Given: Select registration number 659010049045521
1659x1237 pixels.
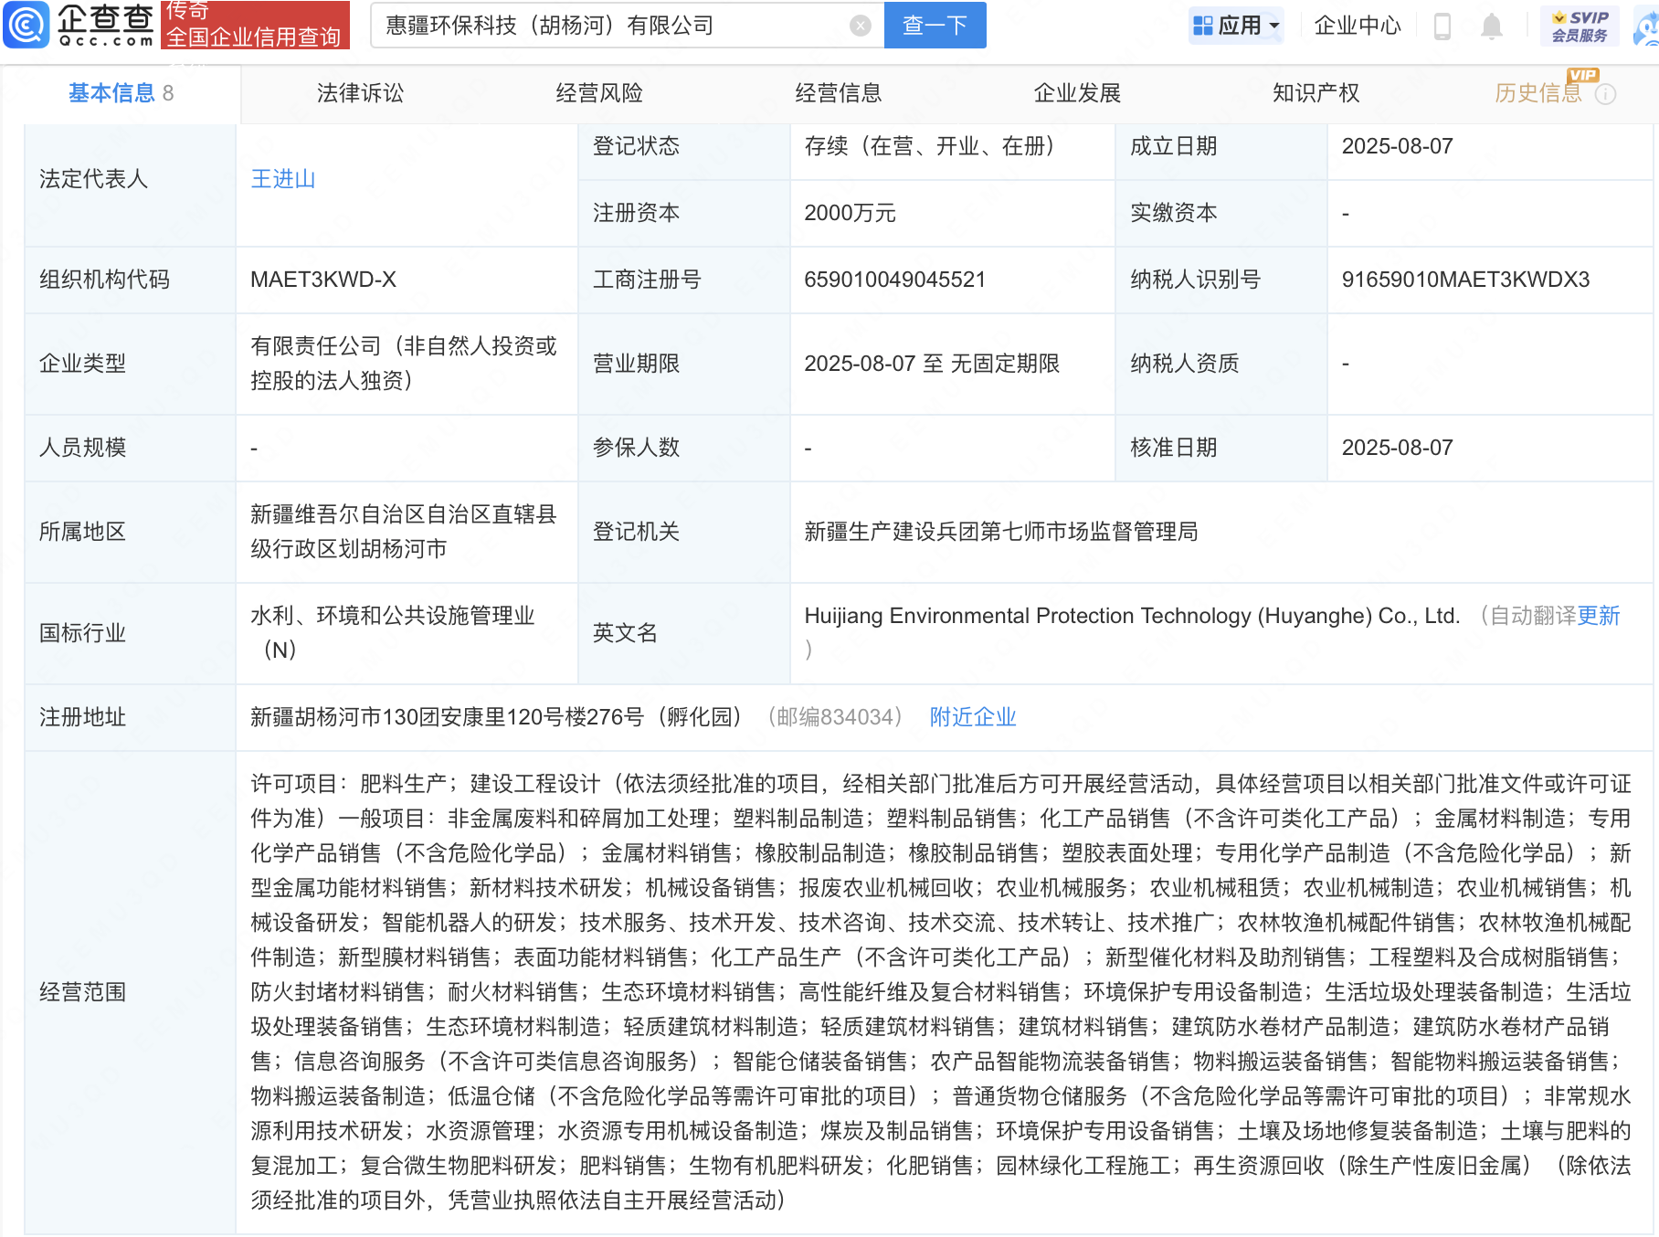Looking at the screenshot, I should (894, 280).
